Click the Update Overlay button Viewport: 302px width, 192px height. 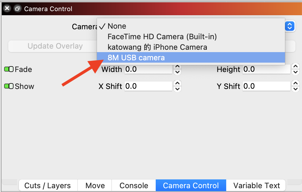[x=55, y=46]
